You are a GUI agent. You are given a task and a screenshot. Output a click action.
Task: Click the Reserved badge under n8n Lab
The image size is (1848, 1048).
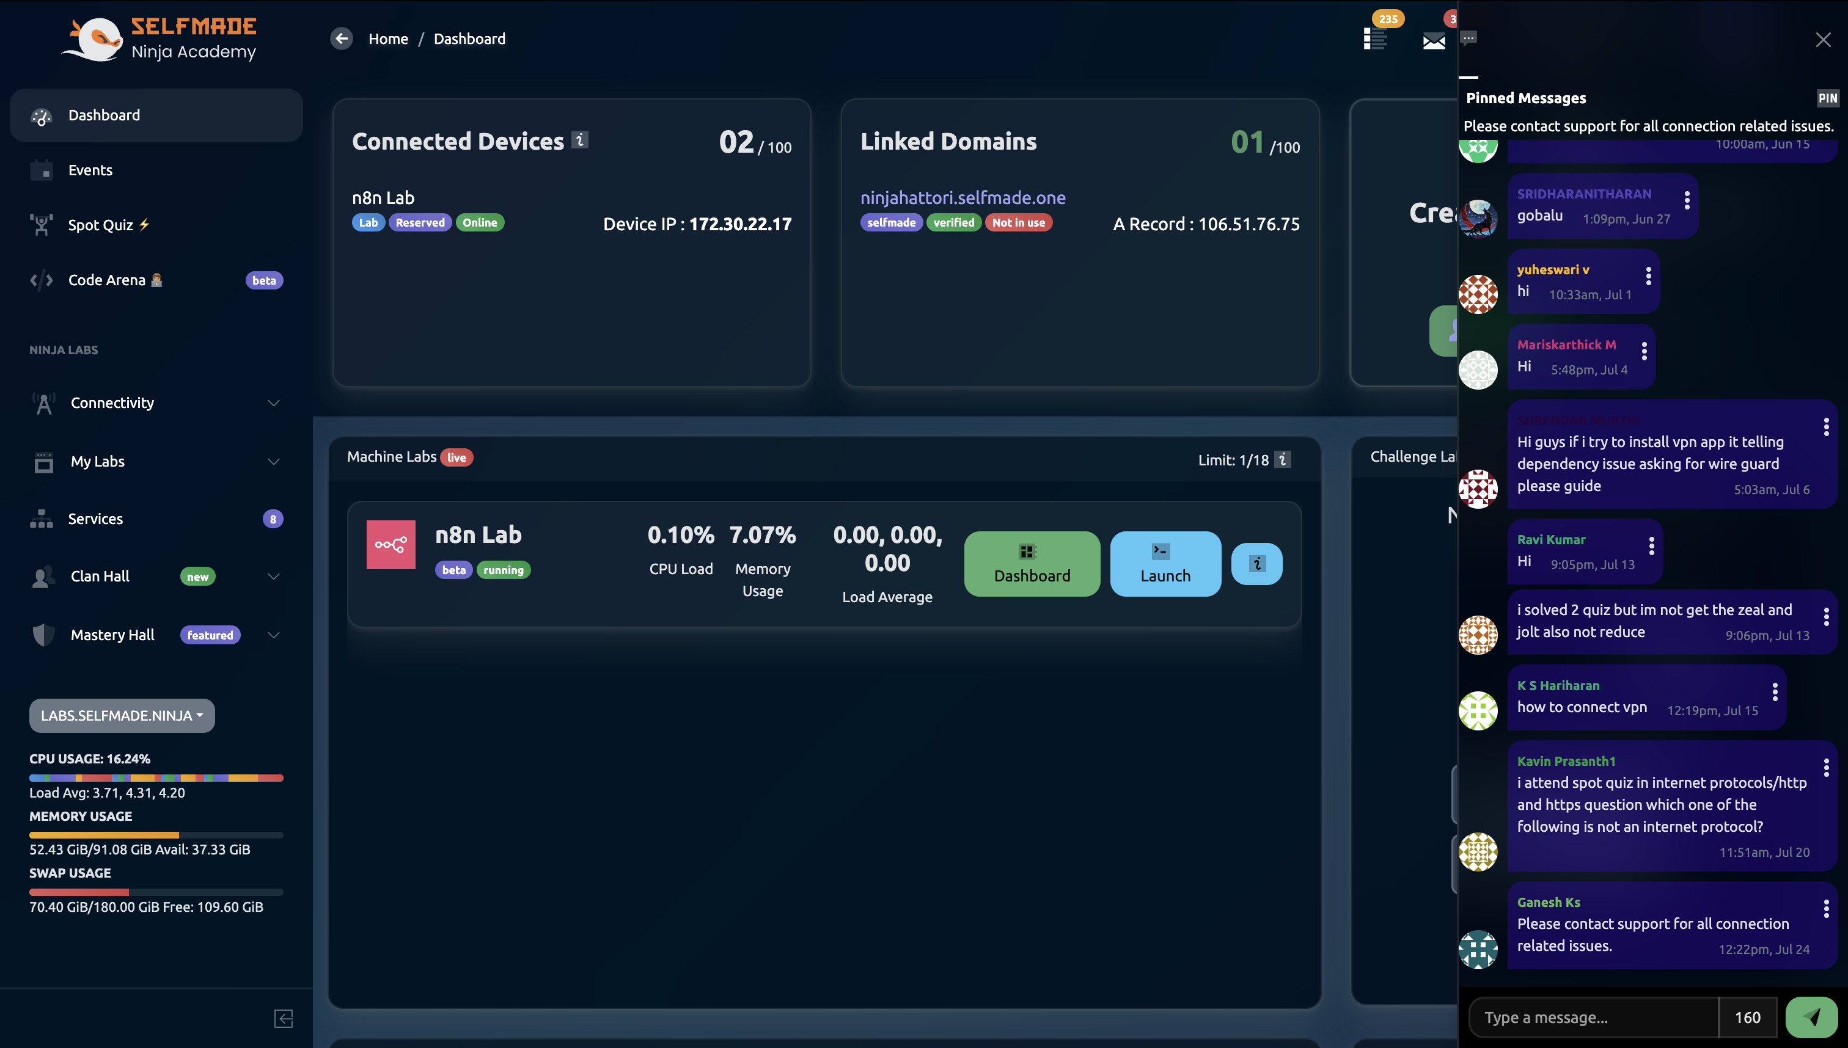coord(420,222)
